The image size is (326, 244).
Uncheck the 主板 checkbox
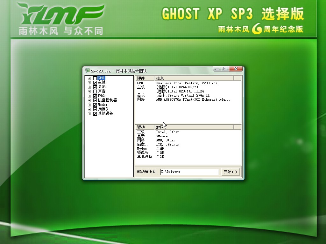(95, 83)
